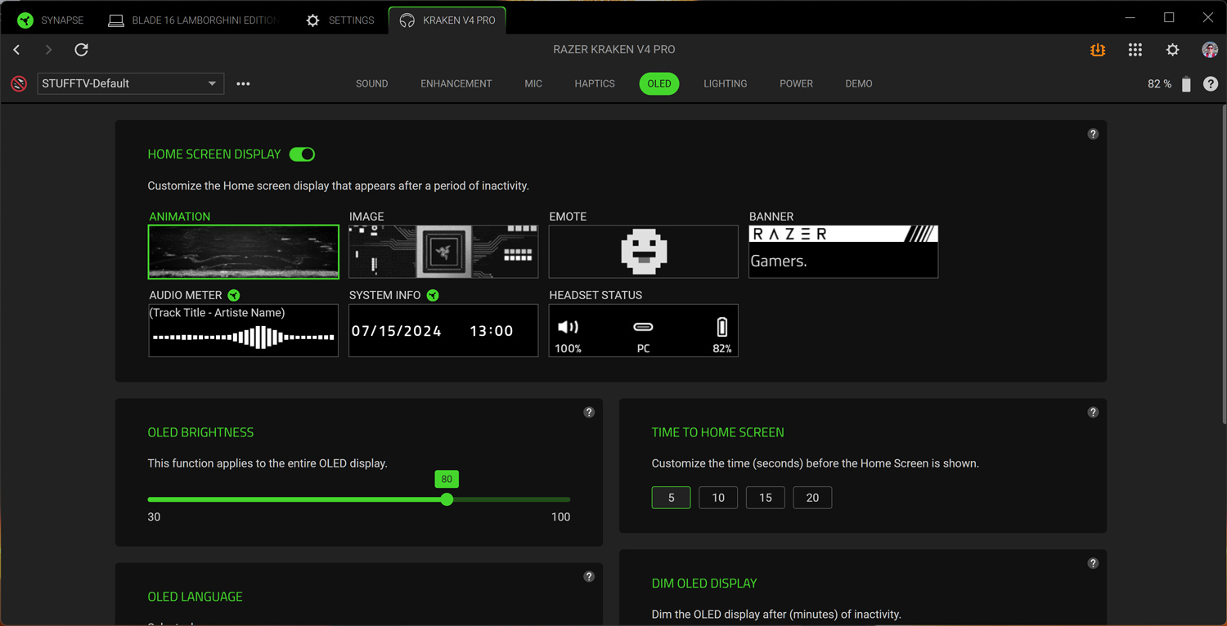Viewport: 1227px width, 626px height.
Task: Open the POWER tab
Action: 796,83
